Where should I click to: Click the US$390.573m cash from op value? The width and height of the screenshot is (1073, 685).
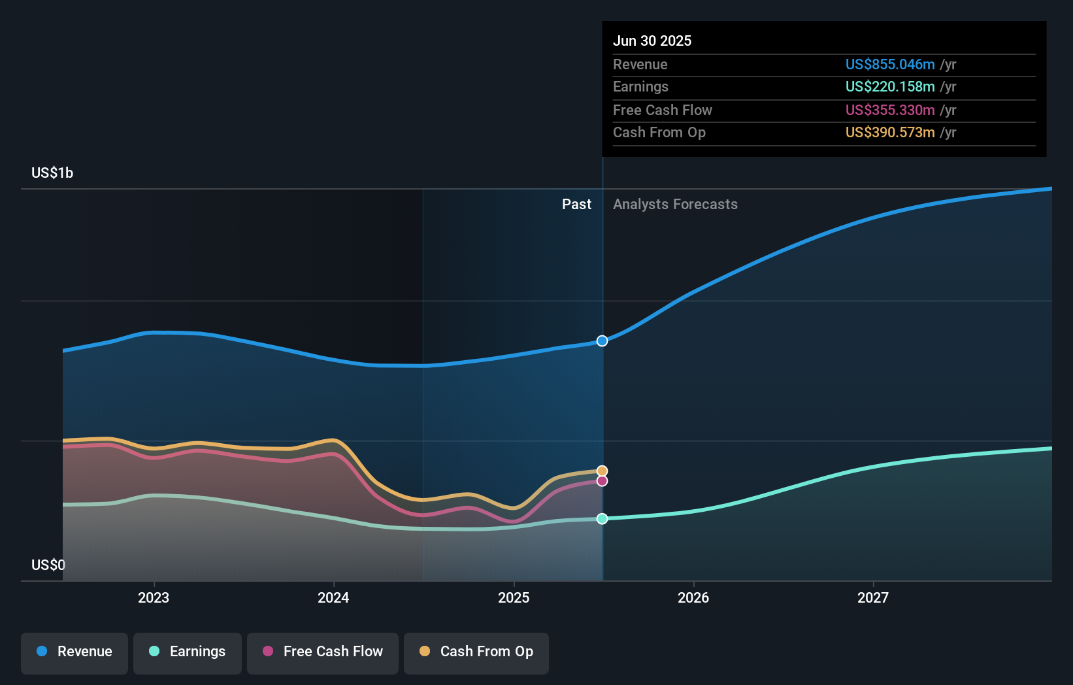890,132
